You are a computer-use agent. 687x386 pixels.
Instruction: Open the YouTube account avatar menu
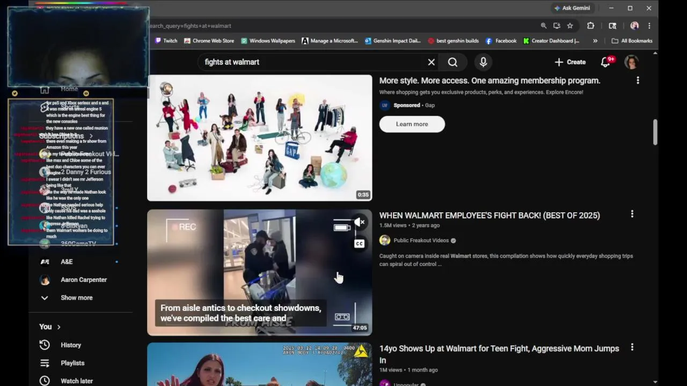point(632,62)
